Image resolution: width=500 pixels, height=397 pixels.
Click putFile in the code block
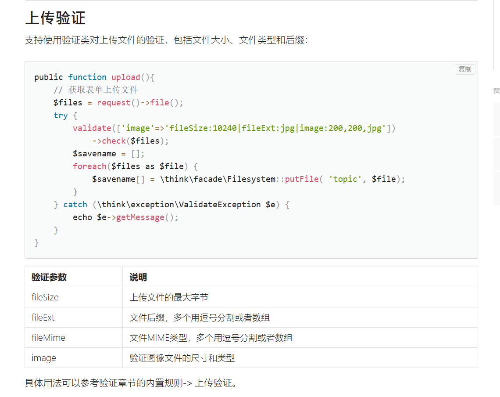(302, 179)
